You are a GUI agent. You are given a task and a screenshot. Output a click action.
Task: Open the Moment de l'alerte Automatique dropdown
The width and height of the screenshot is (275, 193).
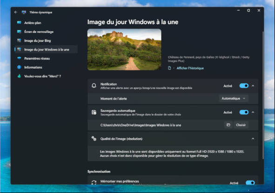coord(234,98)
